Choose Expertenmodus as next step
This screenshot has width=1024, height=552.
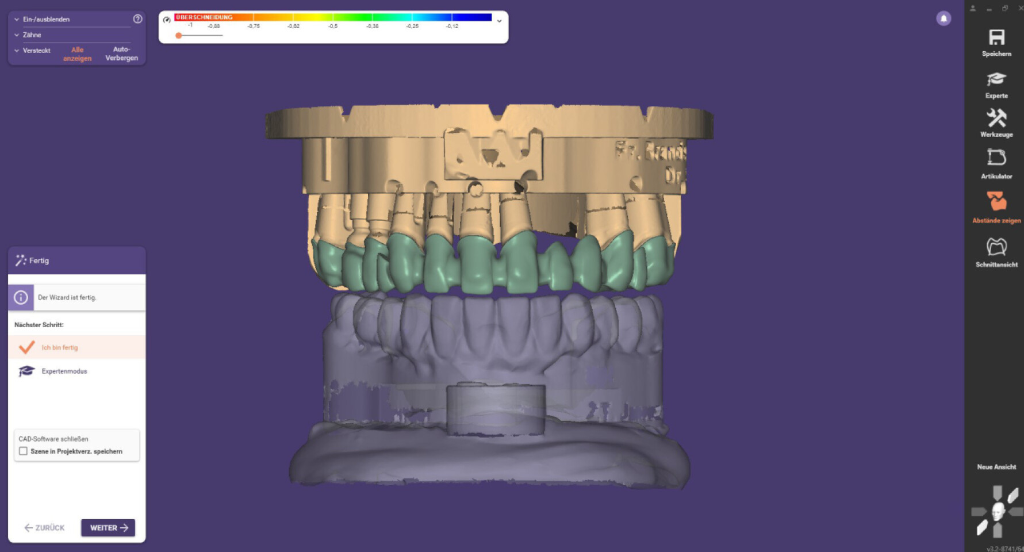[64, 371]
